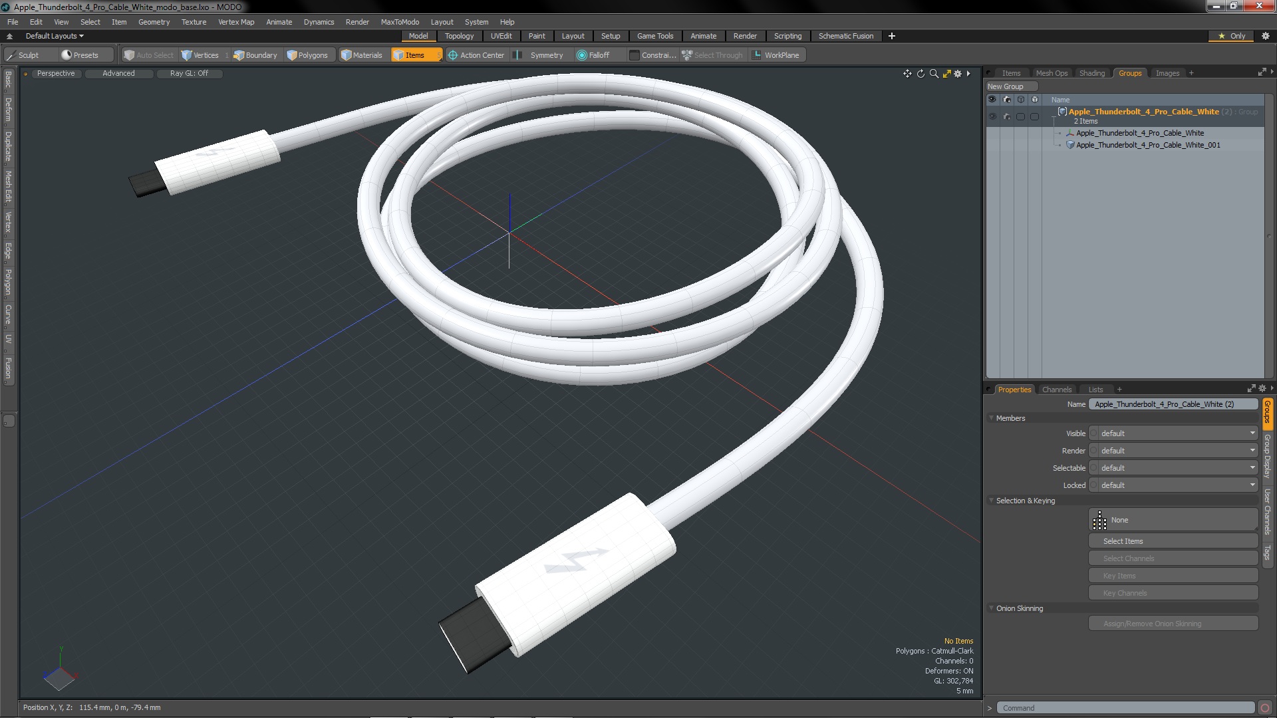Switch to the Shading tab
The width and height of the screenshot is (1277, 718).
1091,73
